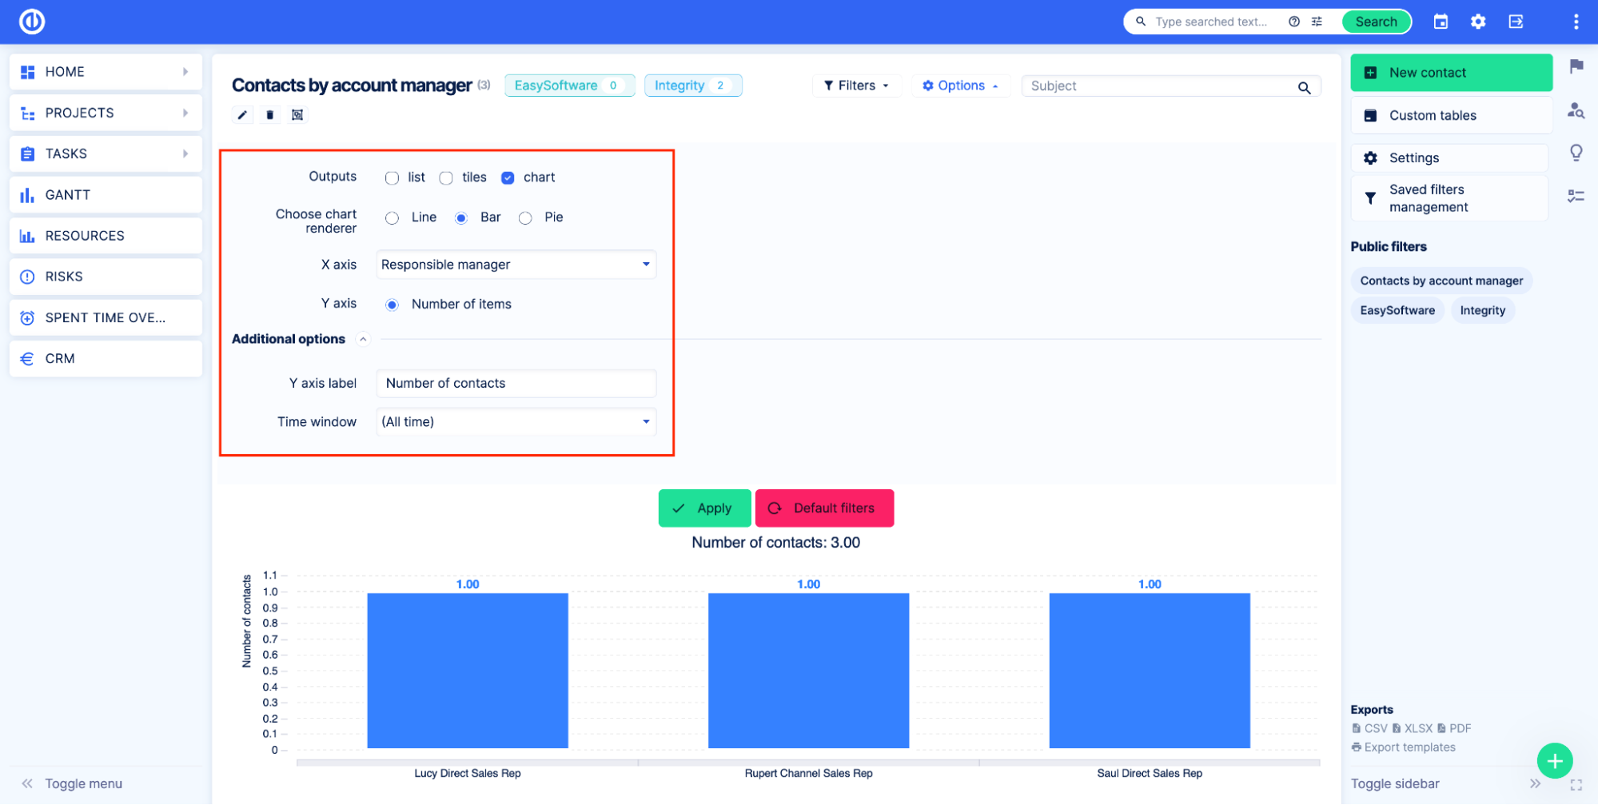
Task: Open the flag icon in right sidebar
Action: [x=1576, y=66]
